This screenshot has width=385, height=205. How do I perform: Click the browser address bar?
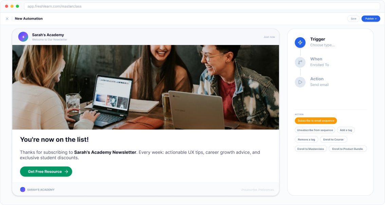point(202,6)
